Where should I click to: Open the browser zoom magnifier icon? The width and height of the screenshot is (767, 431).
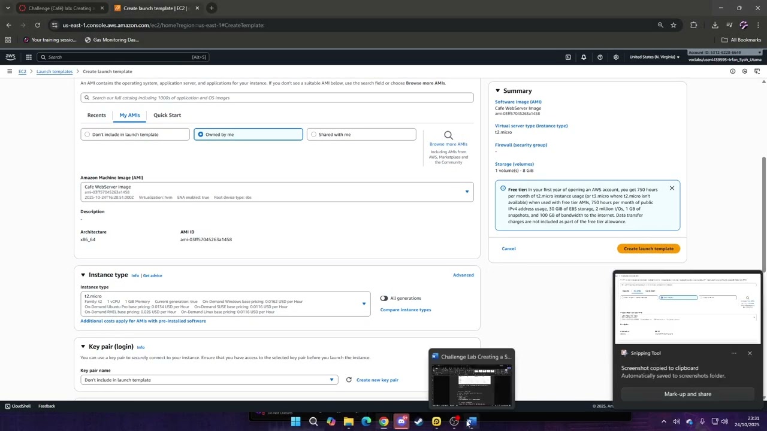coord(660,25)
